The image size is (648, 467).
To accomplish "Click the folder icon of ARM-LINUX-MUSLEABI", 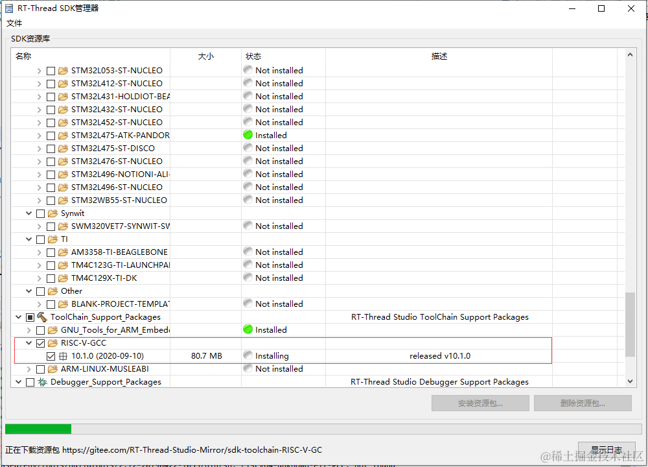I will (x=52, y=369).
